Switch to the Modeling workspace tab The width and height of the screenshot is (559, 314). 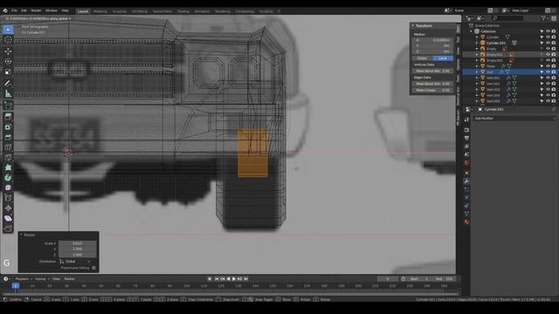[x=100, y=11]
